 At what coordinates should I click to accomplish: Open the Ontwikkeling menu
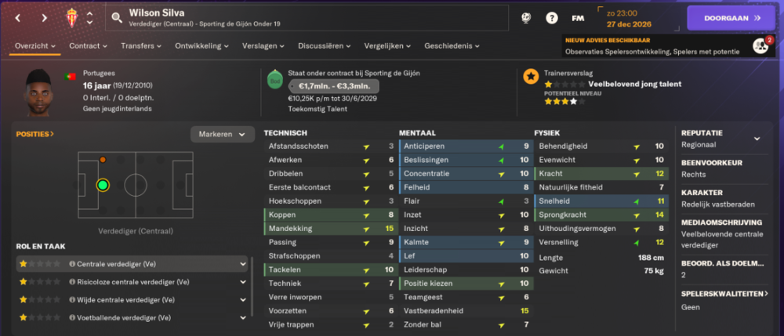[x=201, y=45]
